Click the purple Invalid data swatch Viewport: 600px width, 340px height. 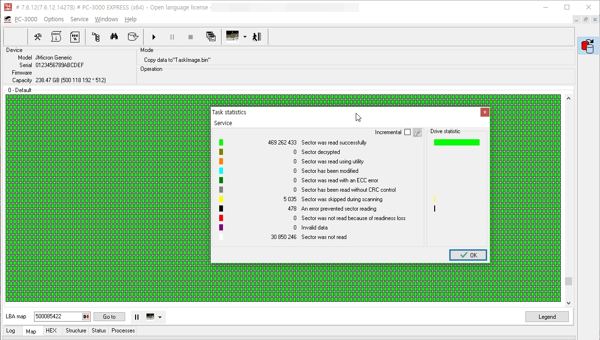pyautogui.click(x=221, y=228)
